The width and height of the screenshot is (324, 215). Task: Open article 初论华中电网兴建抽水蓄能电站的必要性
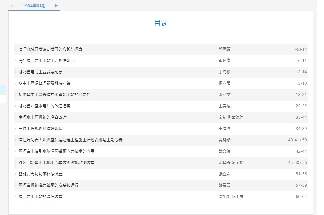55,95
